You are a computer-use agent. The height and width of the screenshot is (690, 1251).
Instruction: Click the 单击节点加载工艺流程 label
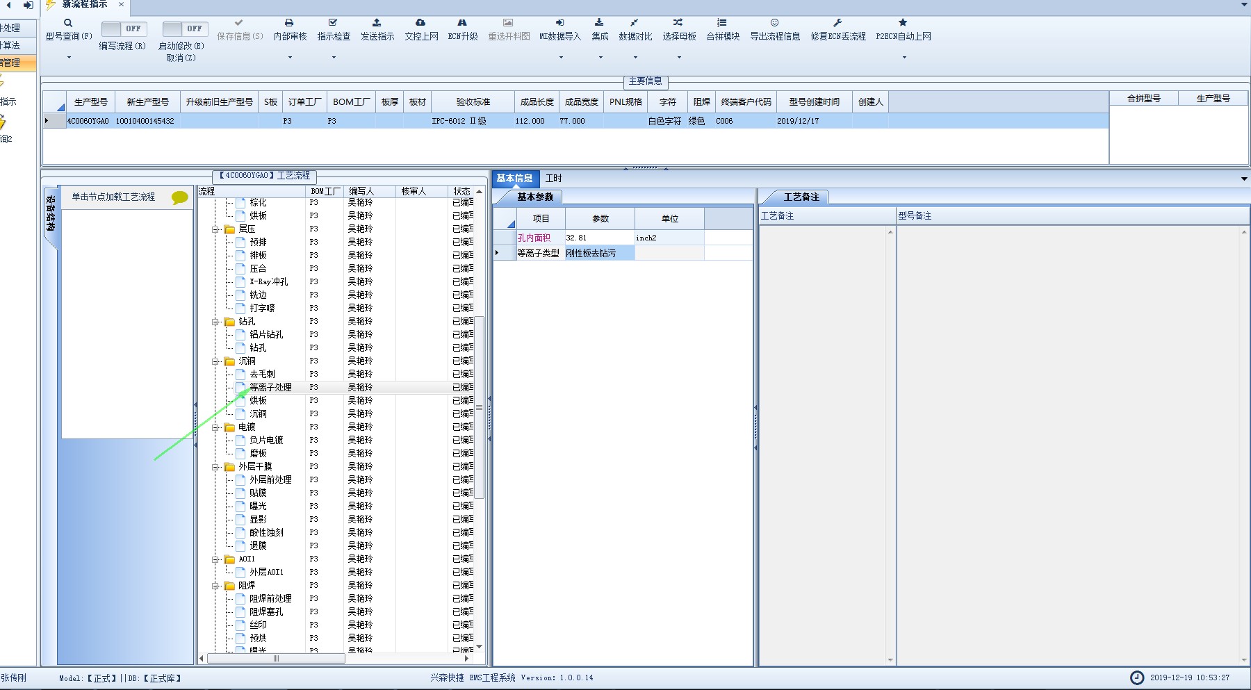tap(113, 197)
